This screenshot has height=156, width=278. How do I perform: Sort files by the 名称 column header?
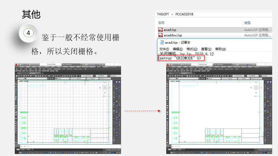tap(161, 23)
